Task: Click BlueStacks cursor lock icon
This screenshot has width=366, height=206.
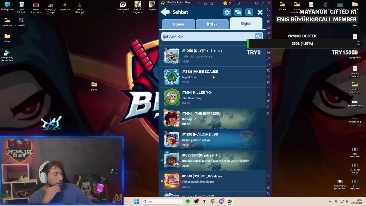Action: [269, 22]
